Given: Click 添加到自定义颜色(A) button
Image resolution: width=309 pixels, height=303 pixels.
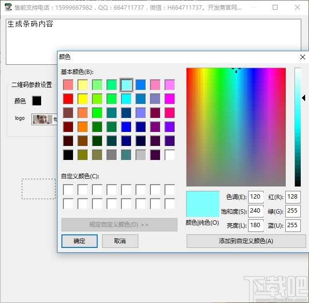Looking at the screenshot, I should (246, 241).
